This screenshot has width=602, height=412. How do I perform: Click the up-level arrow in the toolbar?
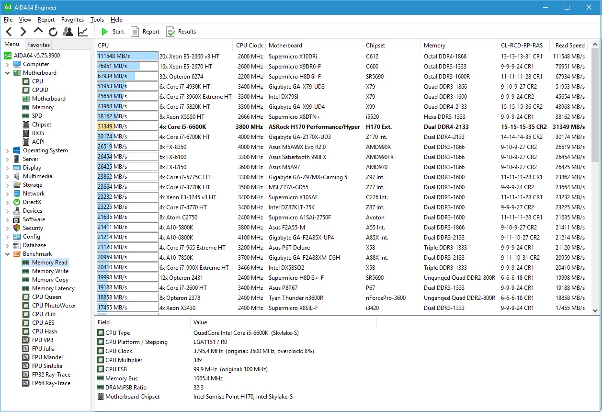[x=38, y=32]
